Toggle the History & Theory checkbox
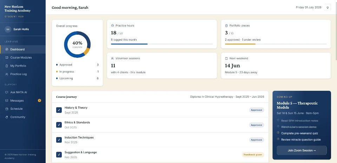The height and width of the screenshot is (163, 337). point(59,110)
